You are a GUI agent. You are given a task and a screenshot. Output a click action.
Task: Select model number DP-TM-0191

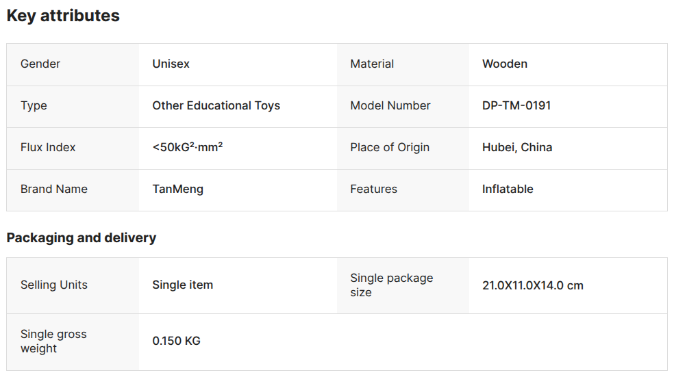pos(516,105)
